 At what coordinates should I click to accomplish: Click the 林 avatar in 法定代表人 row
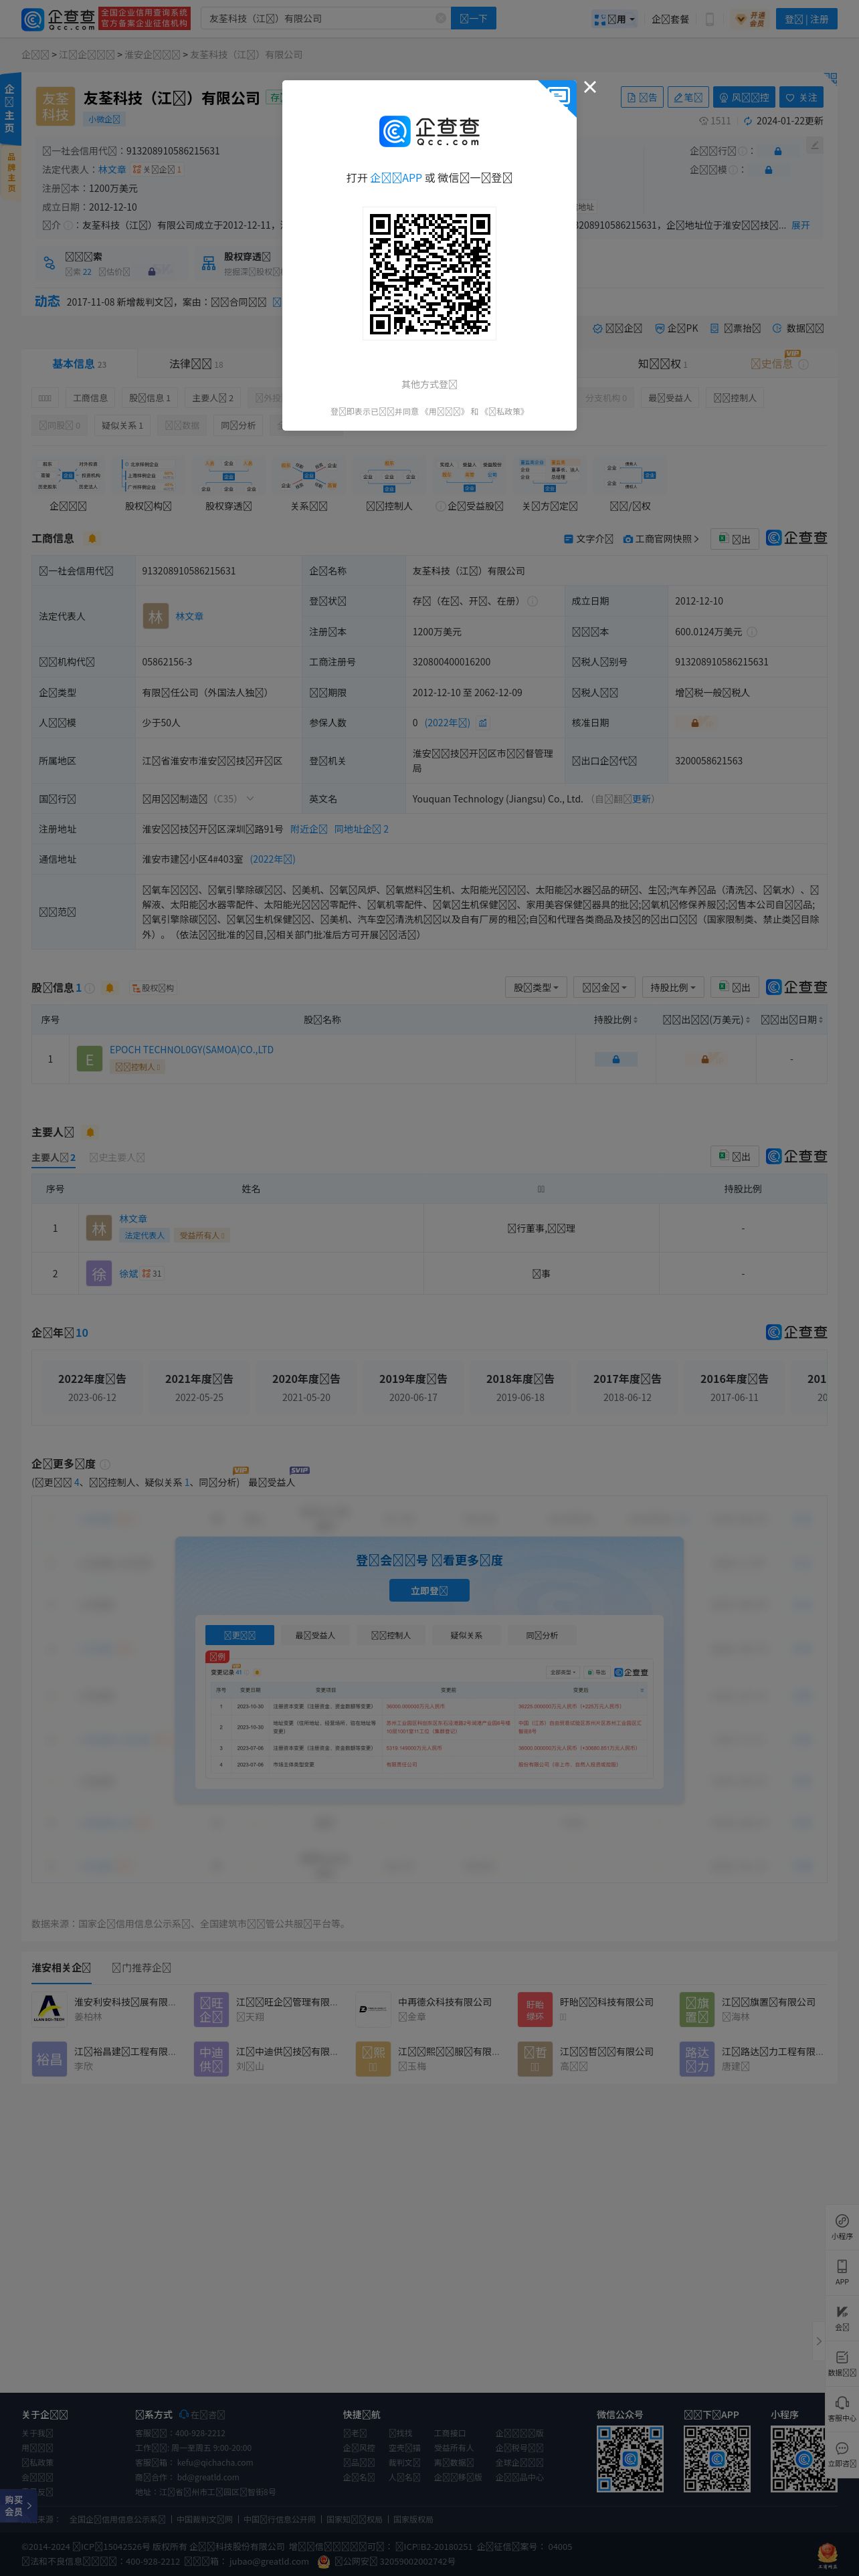coord(155,616)
